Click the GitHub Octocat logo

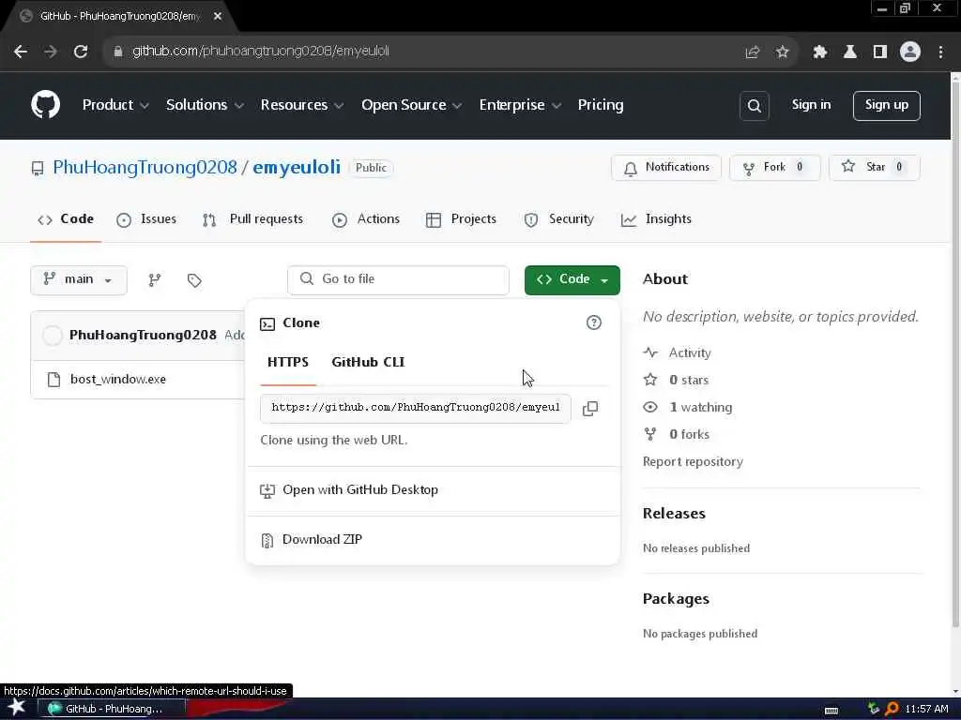pos(45,105)
